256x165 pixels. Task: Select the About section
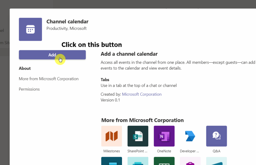25,68
